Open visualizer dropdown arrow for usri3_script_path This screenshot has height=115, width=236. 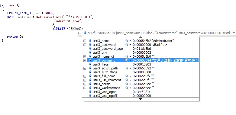click(130, 68)
